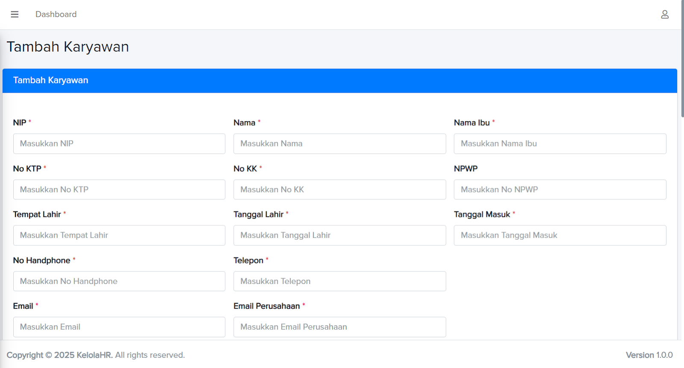Select the Nama Ibu input box

[x=560, y=144]
